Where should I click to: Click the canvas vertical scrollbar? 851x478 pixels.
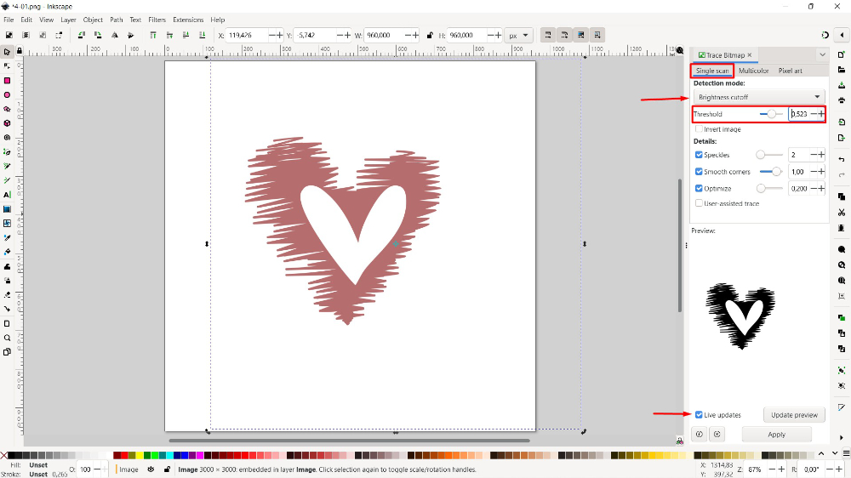pyautogui.click(x=679, y=245)
